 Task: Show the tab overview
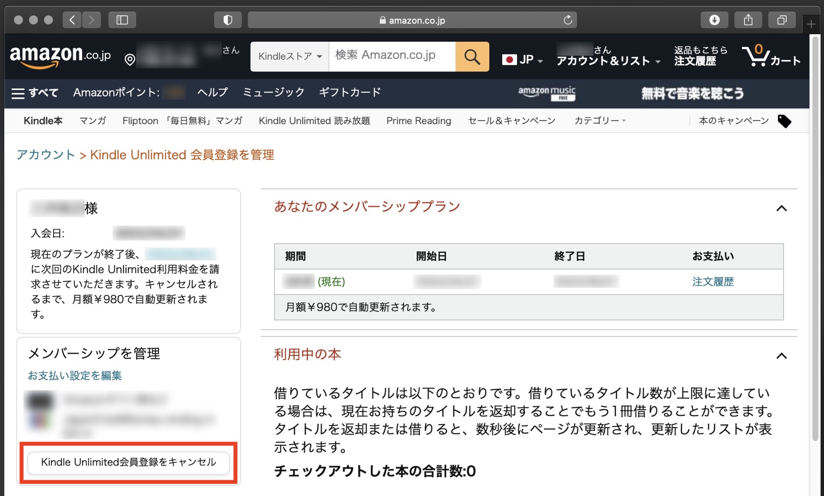coord(782,20)
